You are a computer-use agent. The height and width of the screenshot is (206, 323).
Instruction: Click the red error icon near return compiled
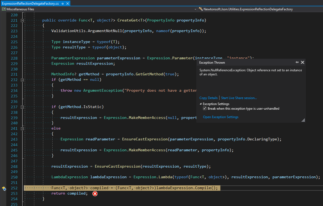[x=95, y=193]
